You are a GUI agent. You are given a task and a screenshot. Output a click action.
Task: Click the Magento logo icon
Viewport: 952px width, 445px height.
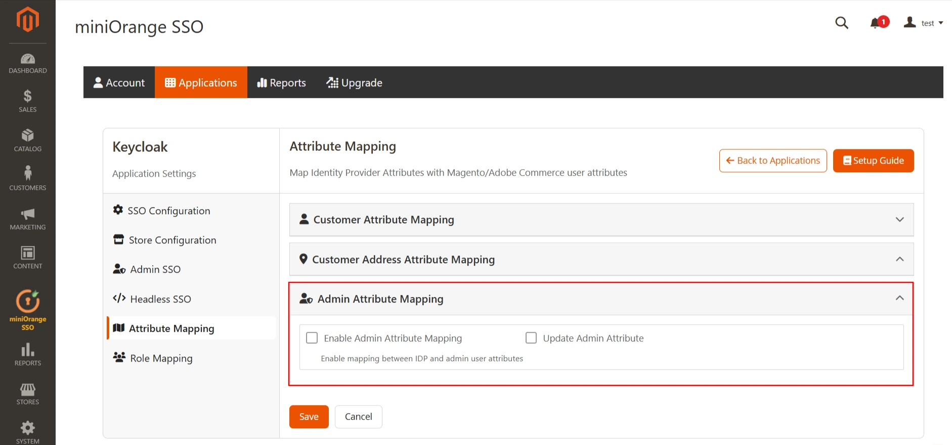(x=28, y=19)
